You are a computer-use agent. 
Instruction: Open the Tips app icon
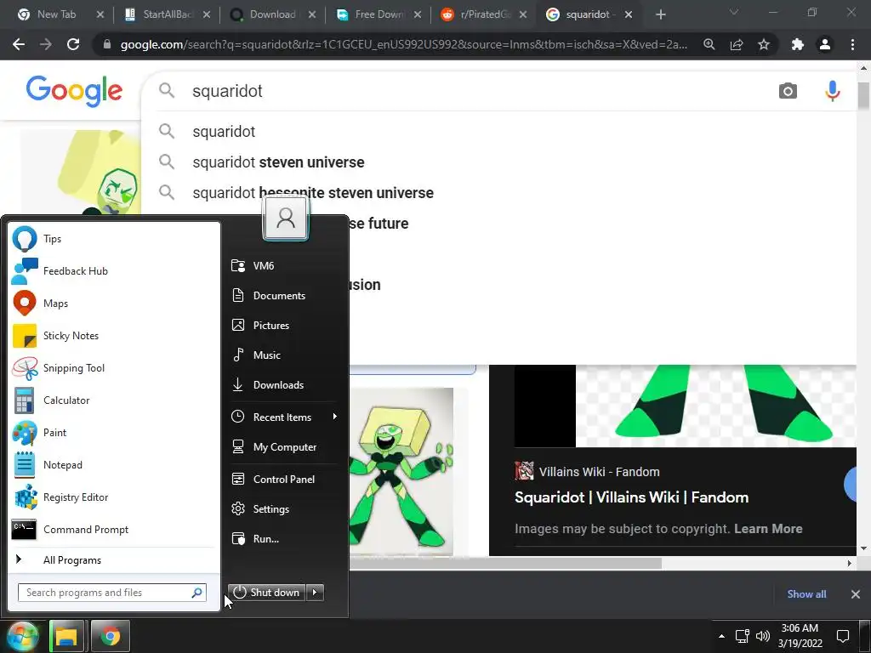[x=25, y=239]
